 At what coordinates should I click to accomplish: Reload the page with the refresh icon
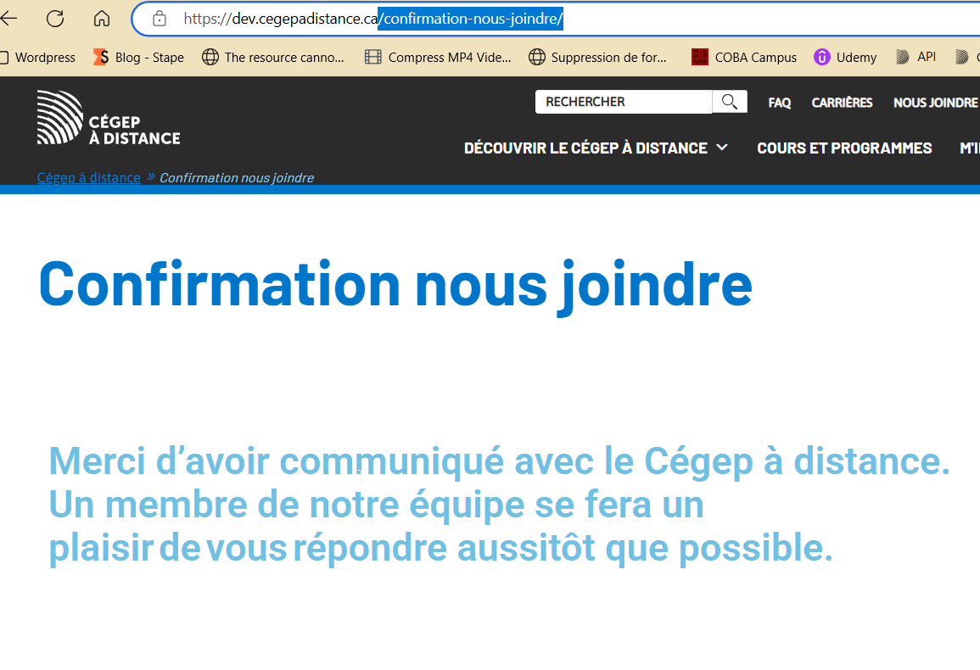click(x=55, y=19)
